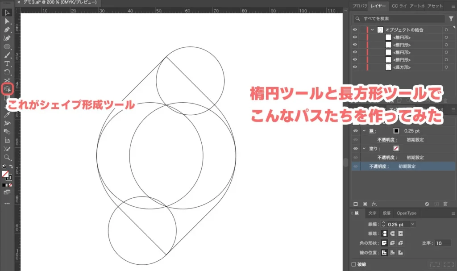Click the layer search filter funnel icon

451,19
